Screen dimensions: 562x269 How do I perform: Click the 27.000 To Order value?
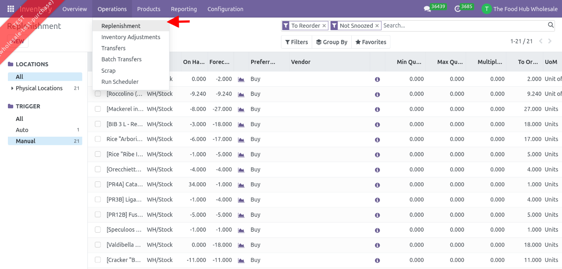coord(533,109)
